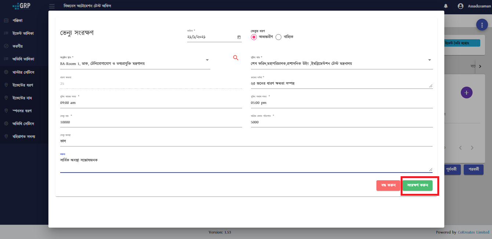Click the green সংরক্ষণ করুন save button
The image size is (492, 239).
tap(418, 185)
